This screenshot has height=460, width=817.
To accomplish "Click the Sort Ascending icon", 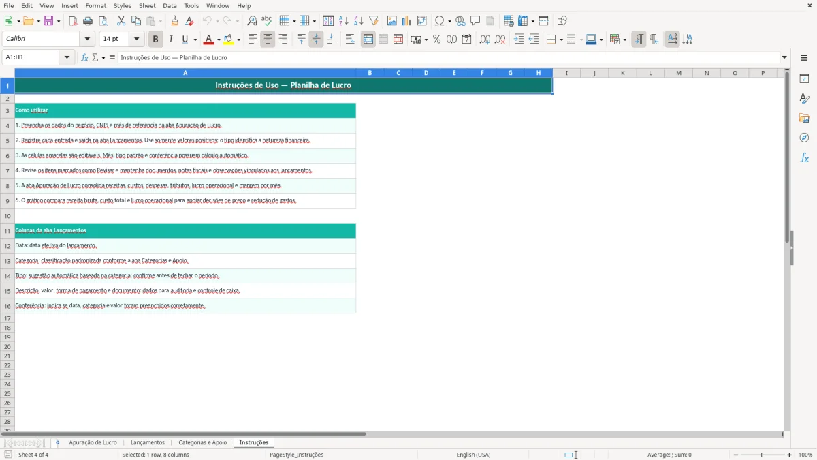I will [x=344, y=21].
